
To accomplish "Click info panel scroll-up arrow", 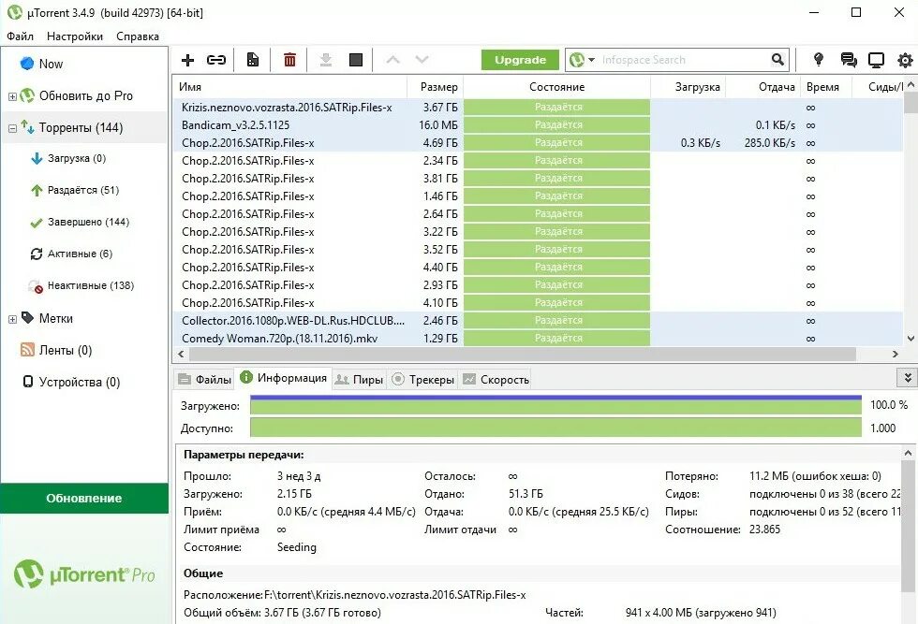I will (908, 453).
